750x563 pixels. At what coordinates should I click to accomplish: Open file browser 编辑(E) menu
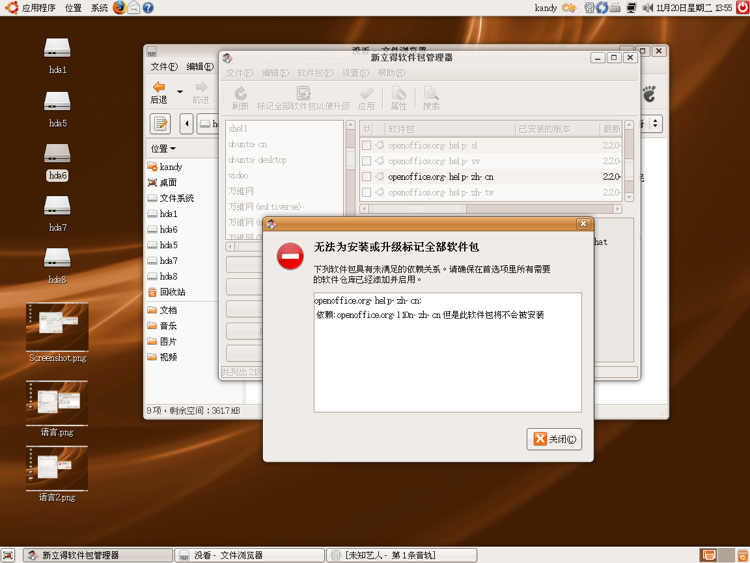200,66
